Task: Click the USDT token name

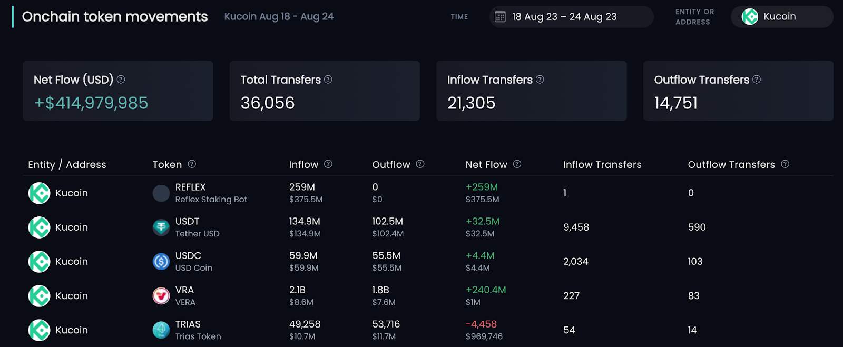Action: point(187,222)
